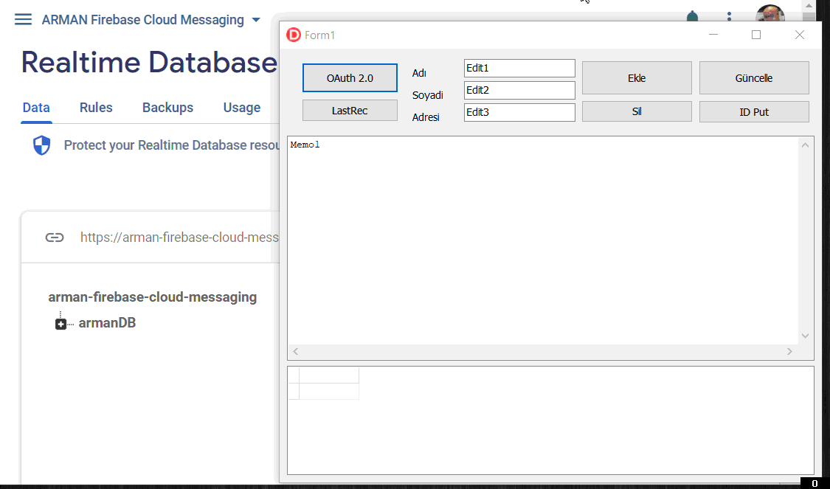
Task: Click the Adresi label in Form1
Action: click(x=426, y=117)
